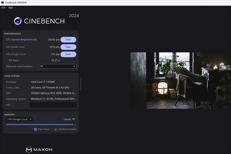Select the 1975 pts multi core score

pyautogui.click(x=55, y=47)
